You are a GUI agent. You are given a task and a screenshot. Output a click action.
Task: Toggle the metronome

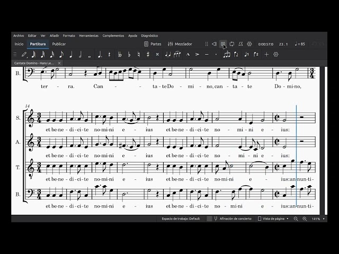pos(240,44)
